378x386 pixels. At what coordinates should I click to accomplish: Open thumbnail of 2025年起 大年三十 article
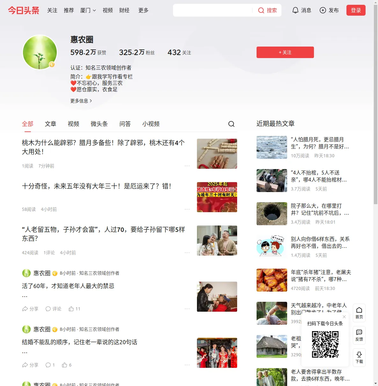click(217, 197)
